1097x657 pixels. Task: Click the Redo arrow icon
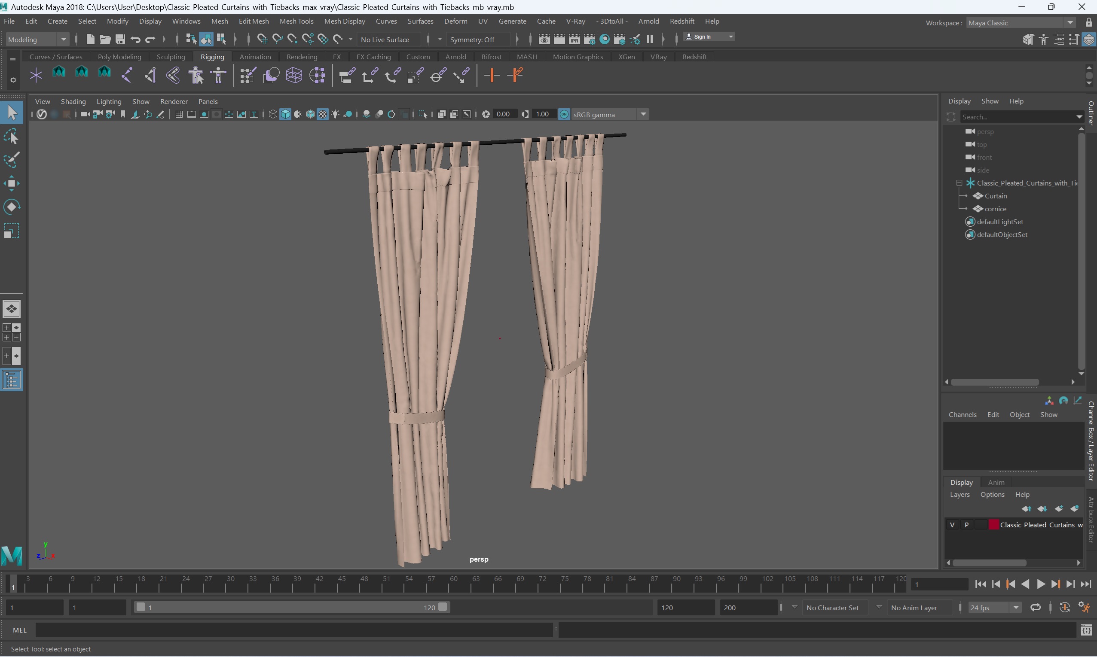(150, 39)
